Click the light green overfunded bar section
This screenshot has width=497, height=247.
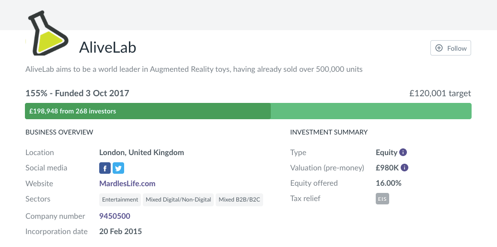[371, 111]
